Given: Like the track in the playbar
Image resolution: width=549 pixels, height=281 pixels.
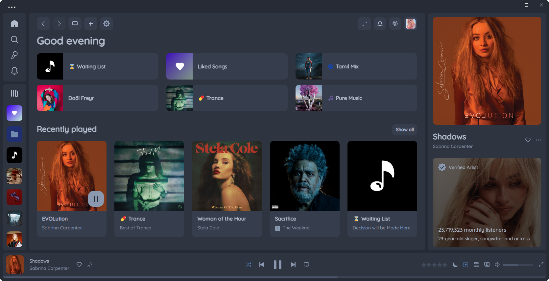Looking at the screenshot, I should coord(79,265).
